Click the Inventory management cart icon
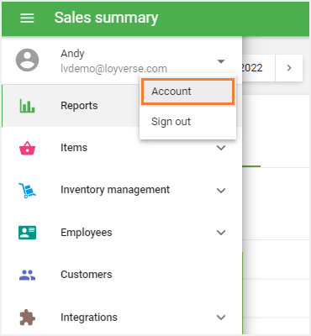Image resolution: width=311 pixels, height=336 pixels. [27, 191]
